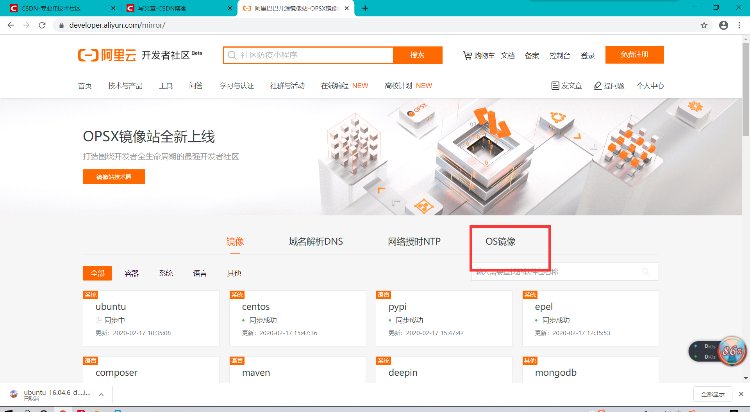The width and height of the screenshot is (750, 412).
Task: Open the 个人中心 menu
Action: coord(650,85)
